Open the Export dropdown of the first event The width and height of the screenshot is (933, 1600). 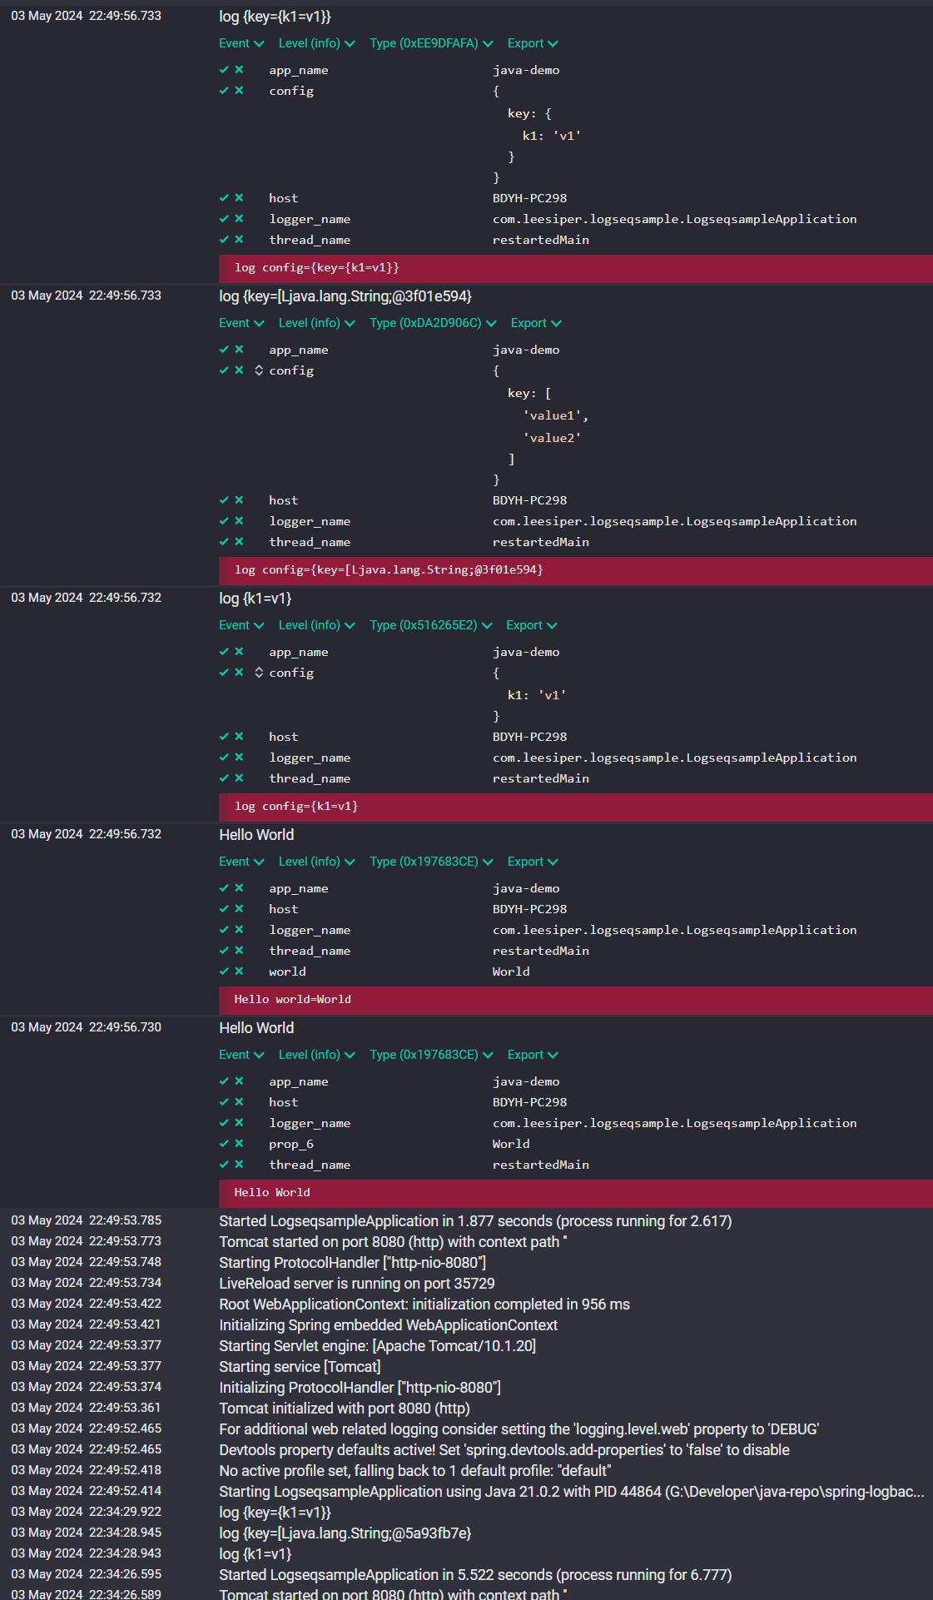533,43
